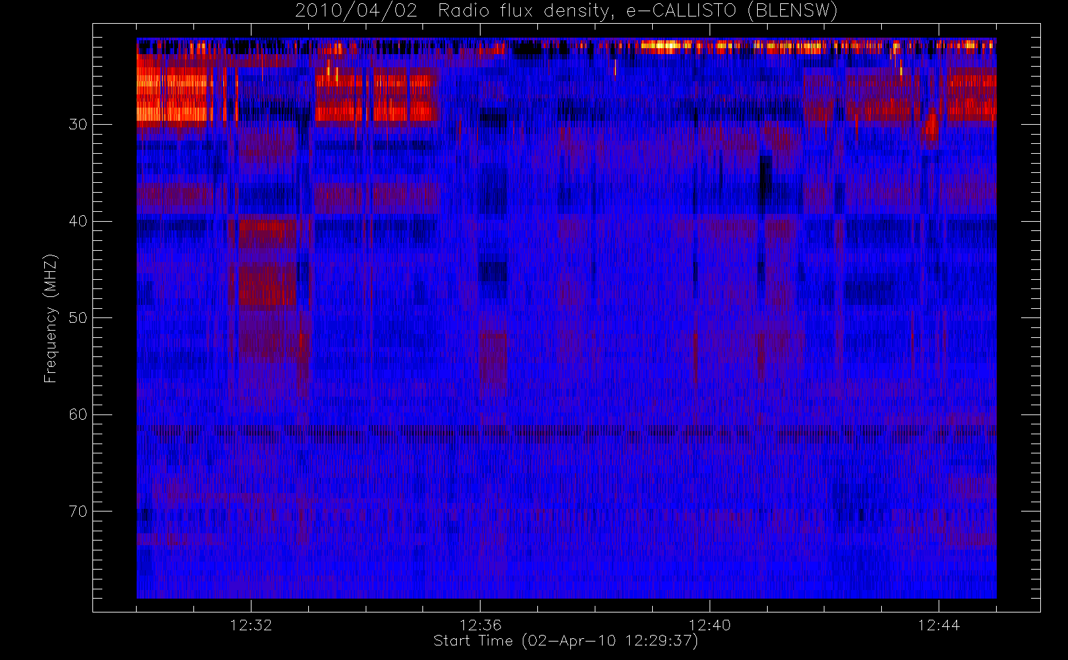Click the small orange blob at 30 MHz near 12:44

point(931,126)
